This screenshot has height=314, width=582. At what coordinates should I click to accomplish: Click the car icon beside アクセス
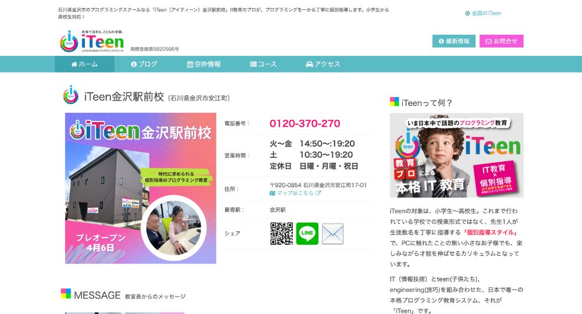coord(309,65)
